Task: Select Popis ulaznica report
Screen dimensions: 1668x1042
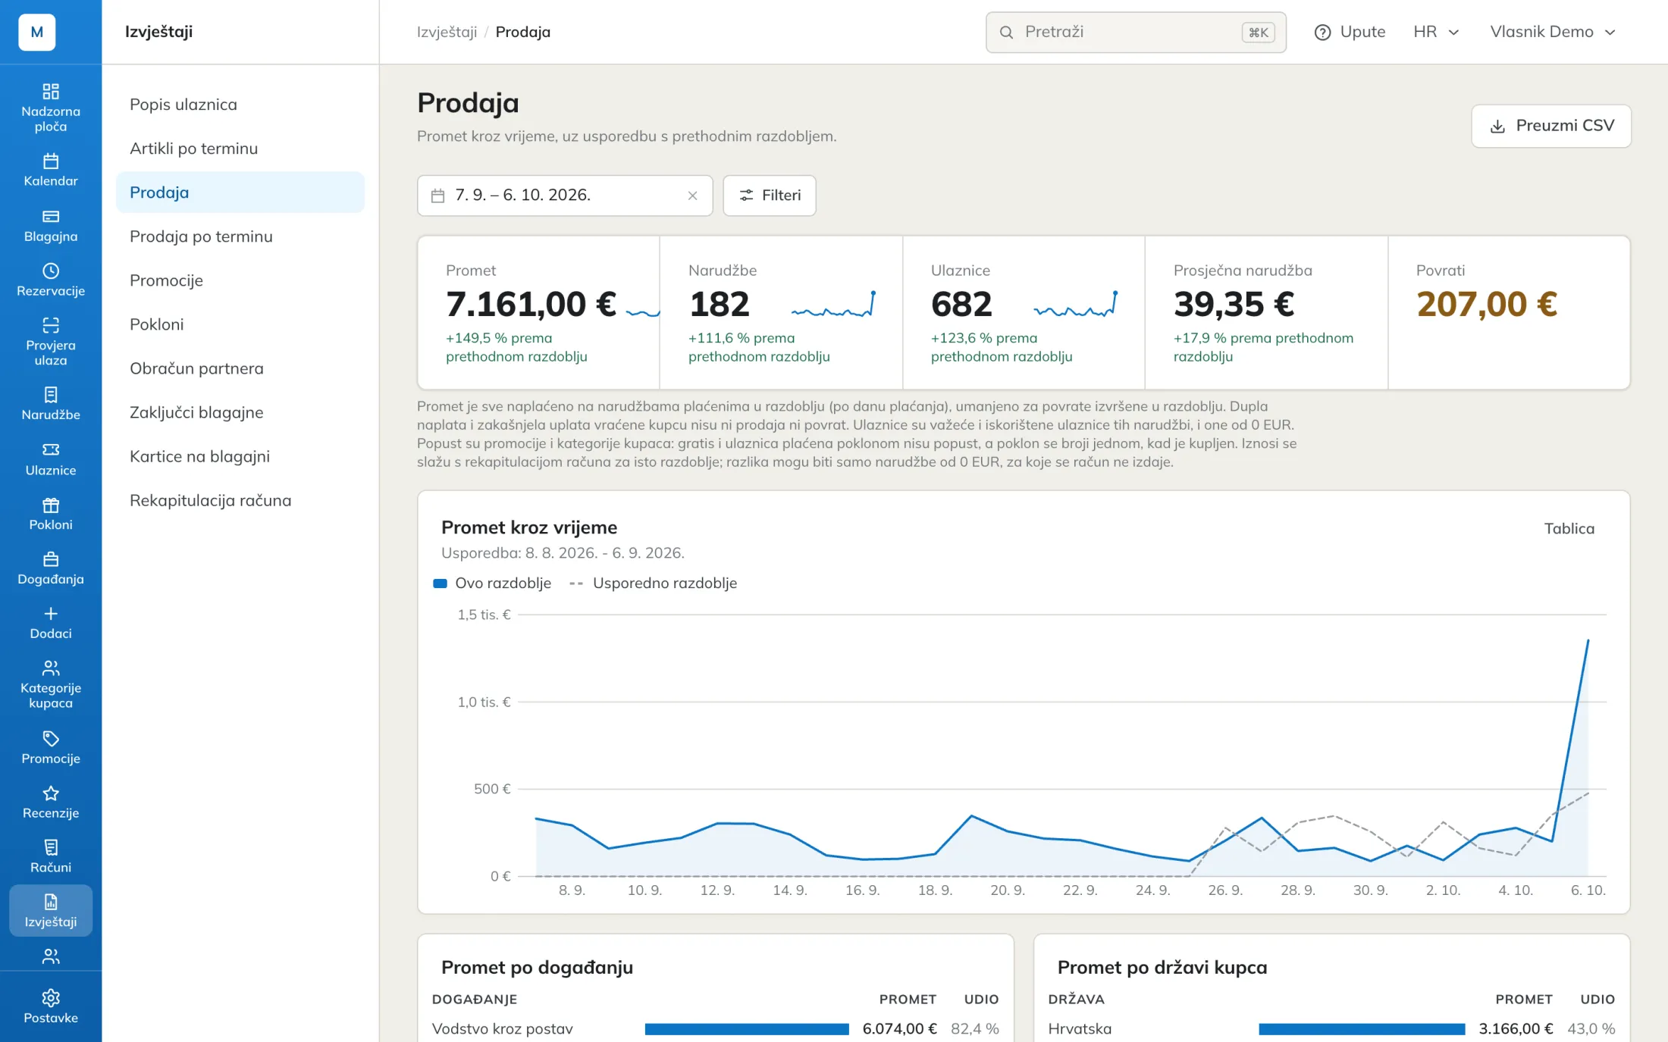Action: tap(240, 105)
